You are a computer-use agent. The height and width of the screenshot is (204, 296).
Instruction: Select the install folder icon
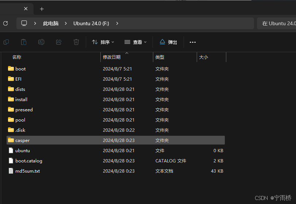pos(11,99)
